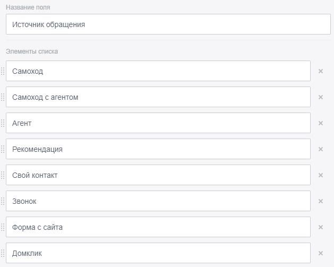The width and height of the screenshot is (334, 267).
Task: Click drag handle beside Рекомендация
Action: click(3, 149)
